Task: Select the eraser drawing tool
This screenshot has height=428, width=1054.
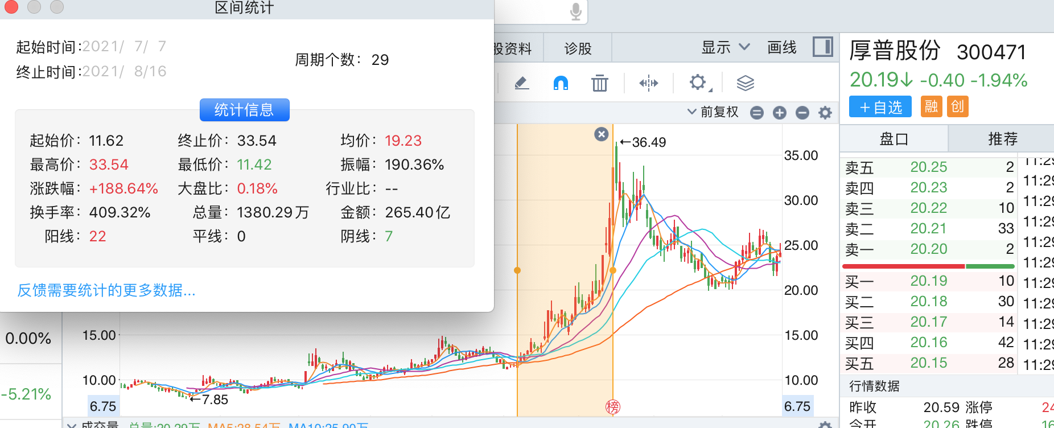Action: click(x=521, y=84)
